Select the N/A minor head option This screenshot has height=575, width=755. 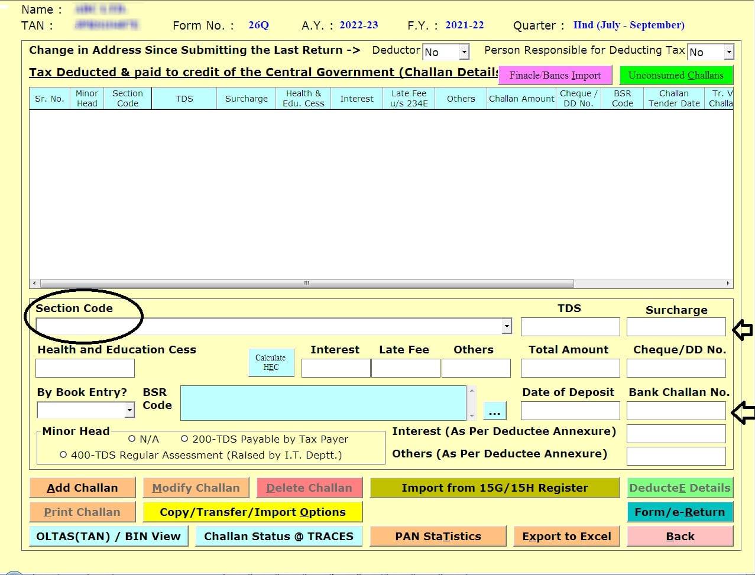(132, 439)
